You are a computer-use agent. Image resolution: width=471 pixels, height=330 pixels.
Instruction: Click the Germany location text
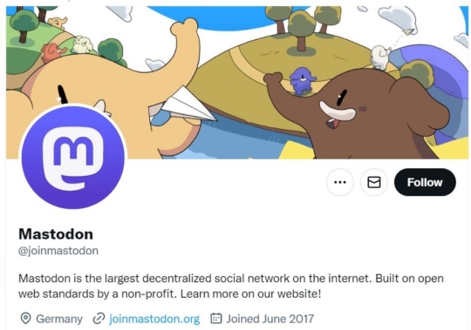59,319
